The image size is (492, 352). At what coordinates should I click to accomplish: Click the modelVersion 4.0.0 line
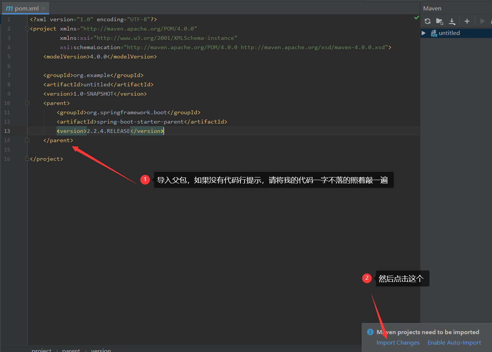(x=100, y=57)
